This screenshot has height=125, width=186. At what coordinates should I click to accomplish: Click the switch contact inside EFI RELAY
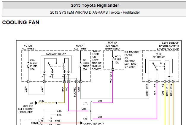(155, 67)
